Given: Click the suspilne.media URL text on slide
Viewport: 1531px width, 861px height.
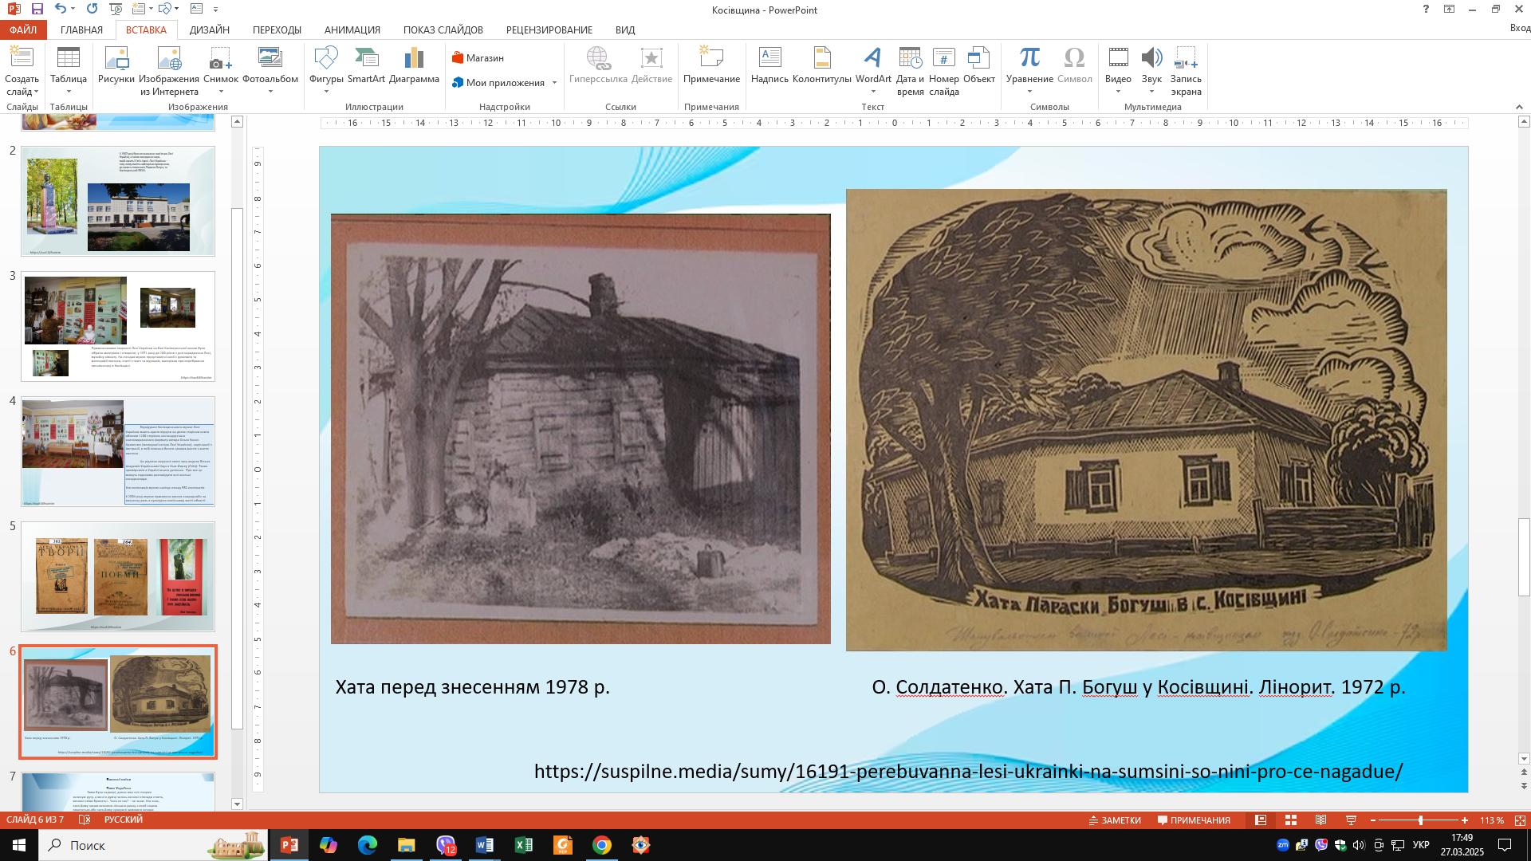Looking at the screenshot, I should [968, 772].
